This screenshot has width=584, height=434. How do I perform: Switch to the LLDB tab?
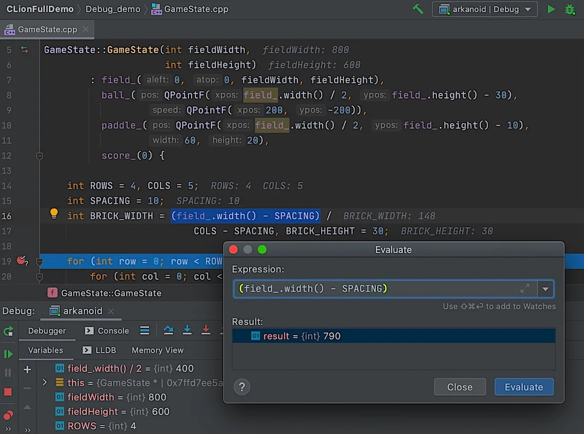[x=99, y=350]
